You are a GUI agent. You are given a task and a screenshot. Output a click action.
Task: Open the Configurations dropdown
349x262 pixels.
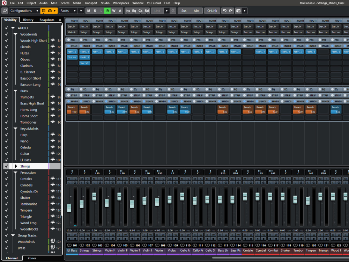tap(24, 11)
